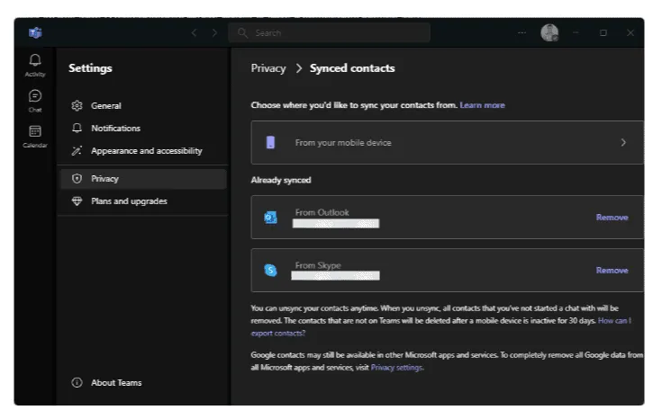Open Appearance and accessibility settings
Screen dimensions: 653x410
click(x=146, y=151)
